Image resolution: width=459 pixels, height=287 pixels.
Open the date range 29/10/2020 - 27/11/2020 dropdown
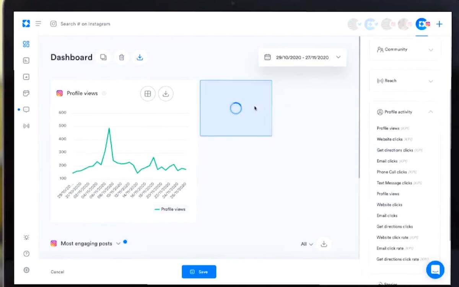[x=302, y=57]
